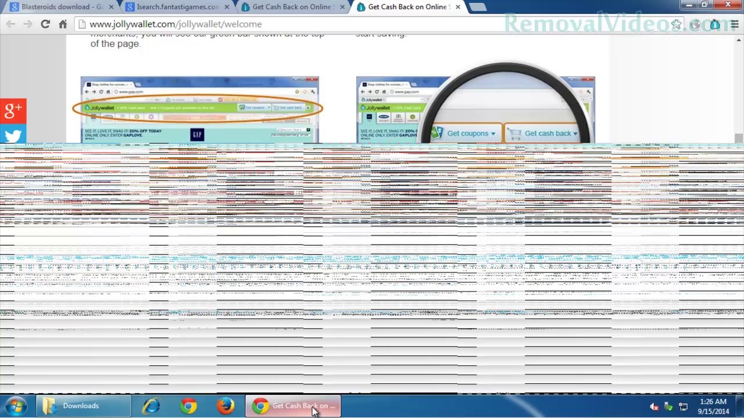
Task: Activate Get Cash Back Chrome taskbar window
Action: 293,406
